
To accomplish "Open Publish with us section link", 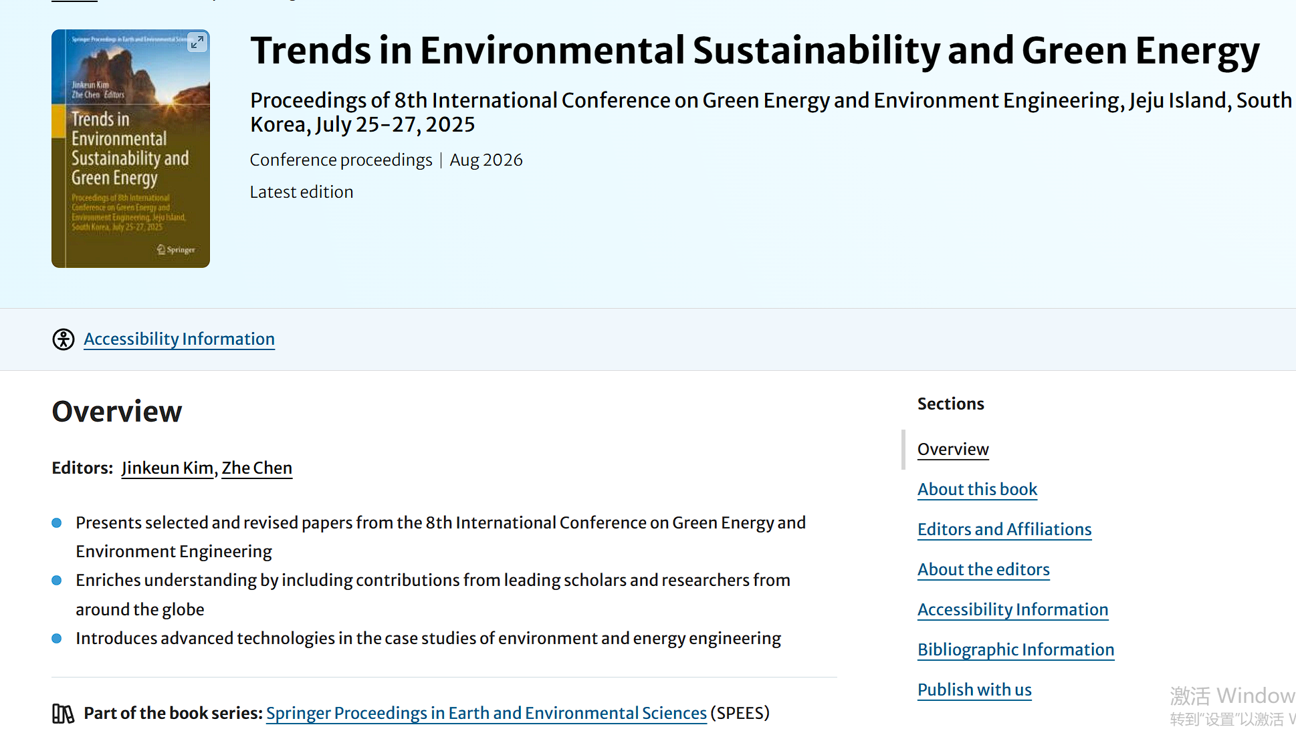I will [974, 690].
